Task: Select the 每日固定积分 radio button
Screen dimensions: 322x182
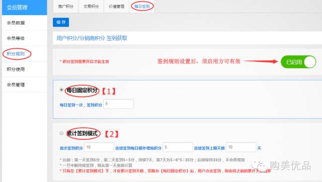Action: click(x=61, y=89)
